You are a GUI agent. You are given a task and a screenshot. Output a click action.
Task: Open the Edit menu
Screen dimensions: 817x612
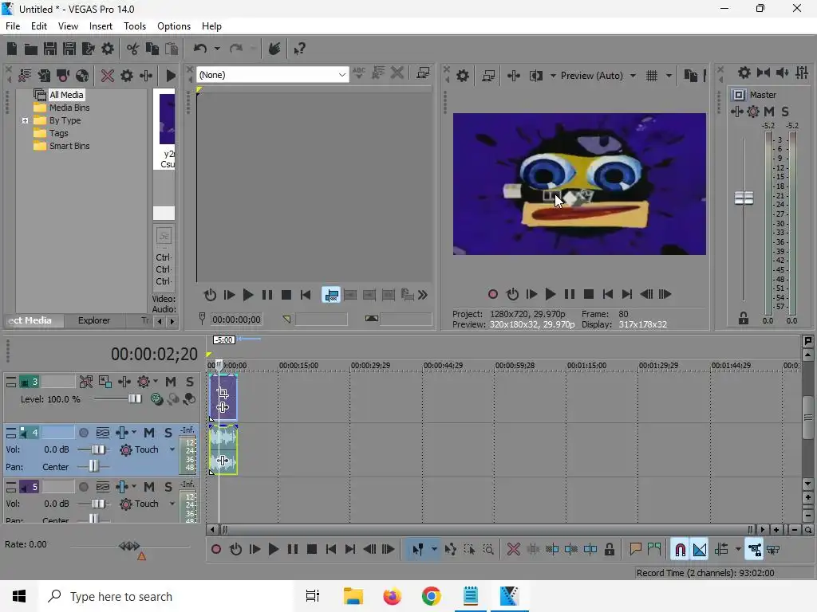38,26
